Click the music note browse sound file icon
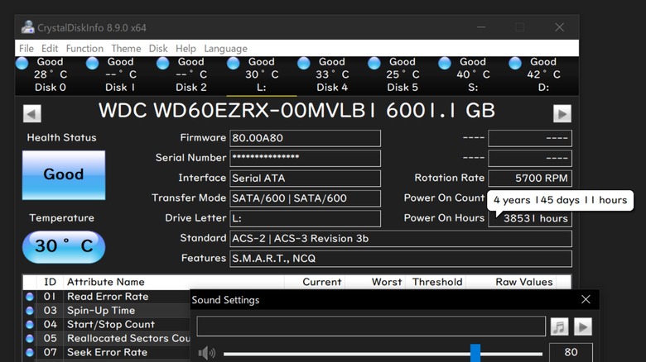The height and width of the screenshot is (362, 646). click(559, 326)
